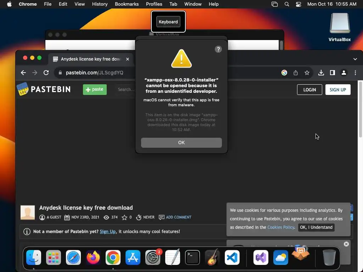Screen dimensions: 363x272
Task: Open Spotlight search in menu bar
Action: pos(286,4)
